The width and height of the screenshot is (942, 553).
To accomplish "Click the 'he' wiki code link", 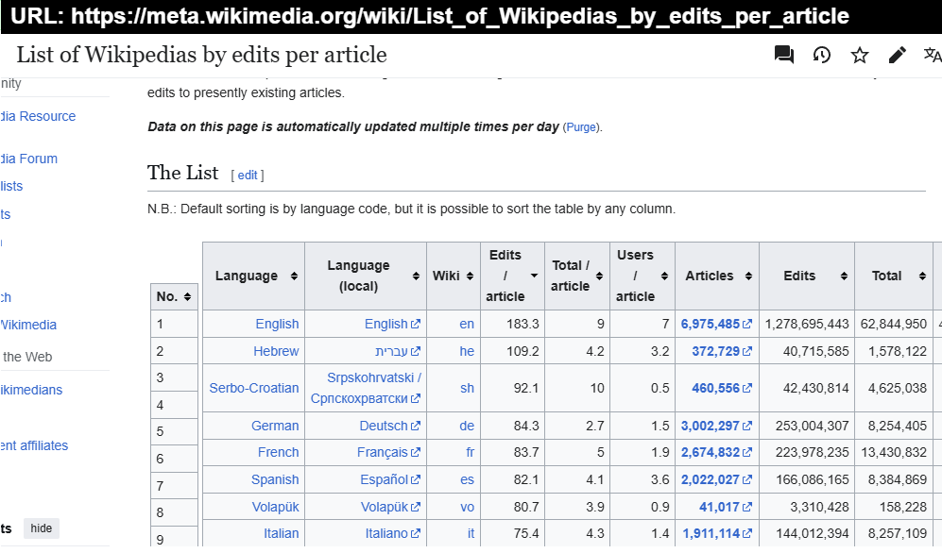I will (467, 351).
